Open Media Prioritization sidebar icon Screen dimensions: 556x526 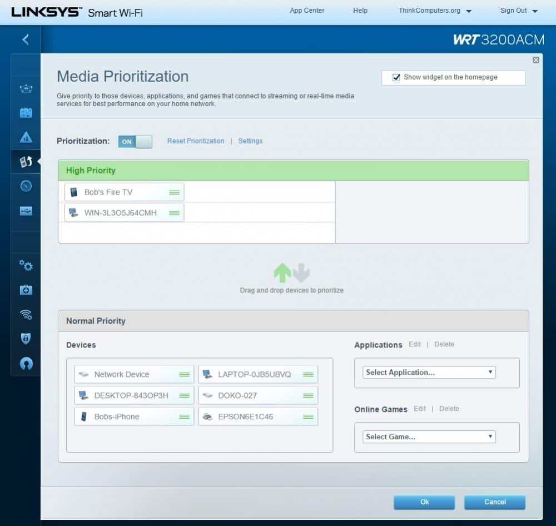tap(26, 162)
